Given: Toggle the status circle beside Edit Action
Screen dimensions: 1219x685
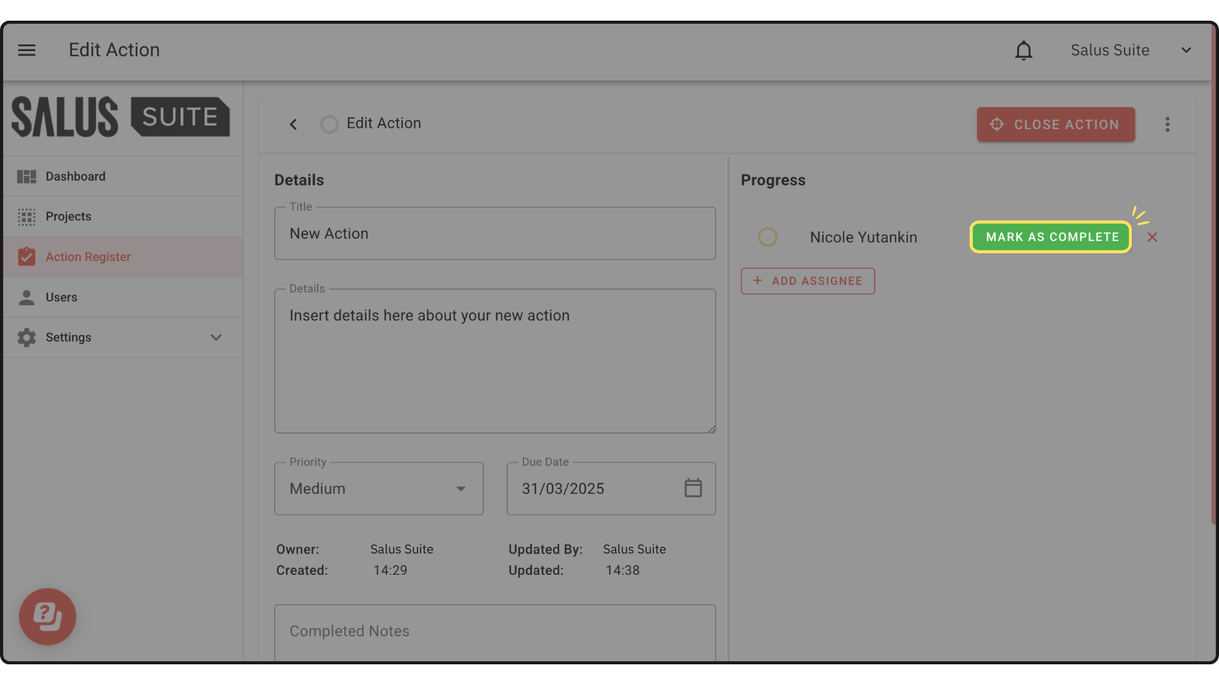Looking at the screenshot, I should pyautogui.click(x=329, y=124).
